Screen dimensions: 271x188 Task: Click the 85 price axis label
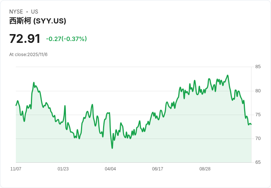pyautogui.click(x=258, y=67)
